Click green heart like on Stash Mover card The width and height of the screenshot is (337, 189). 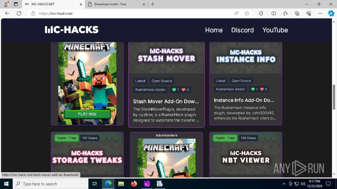pyautogui.click(x=174, y=90)
